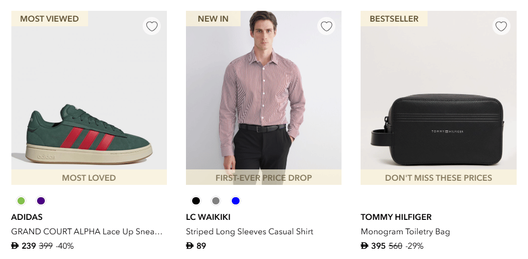Favorite the LC Waikiki striped shirt

click(x=326, y=26)
